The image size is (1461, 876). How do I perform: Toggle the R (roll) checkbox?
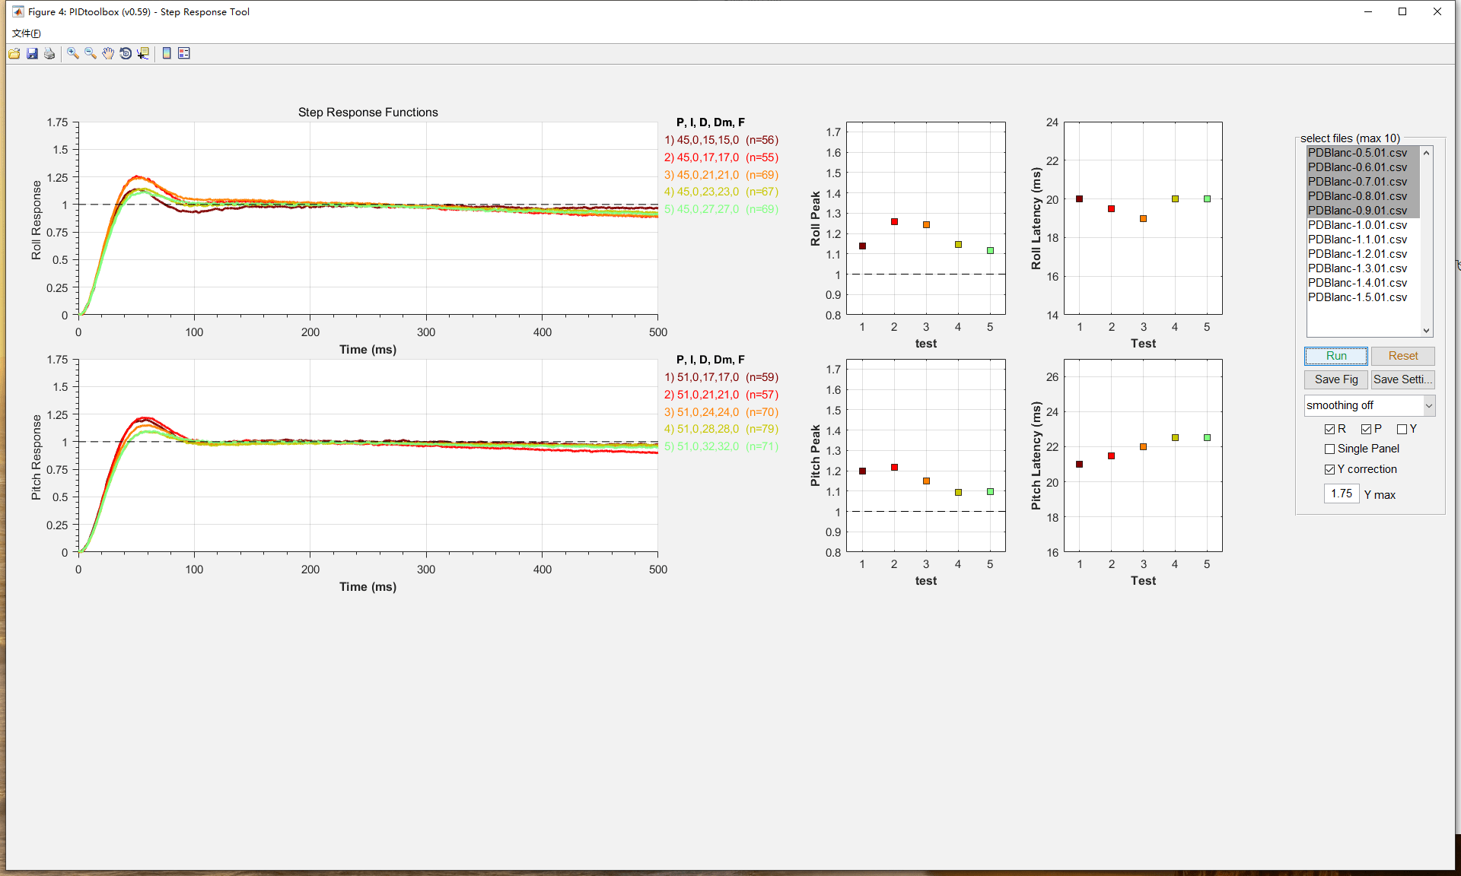click(x=1330, y=429)
